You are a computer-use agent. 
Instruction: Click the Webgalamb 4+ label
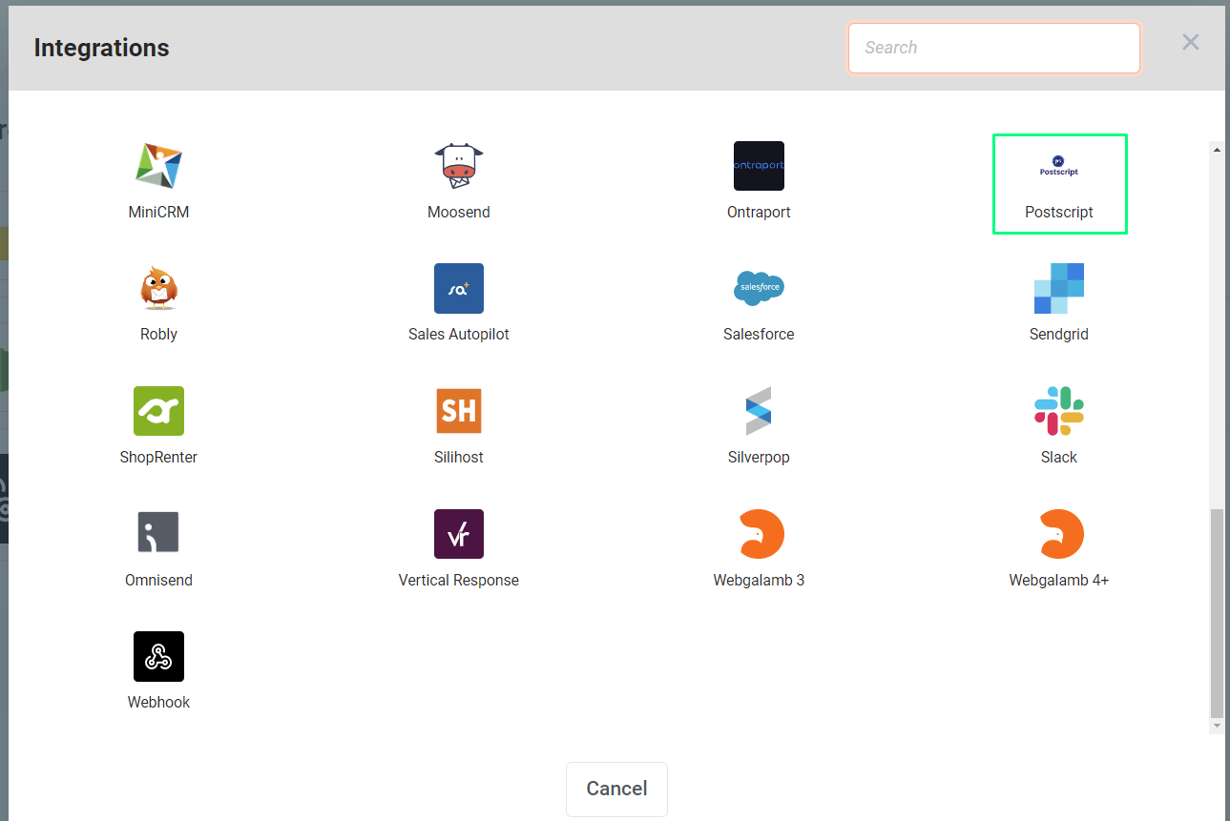[1059, 580]
